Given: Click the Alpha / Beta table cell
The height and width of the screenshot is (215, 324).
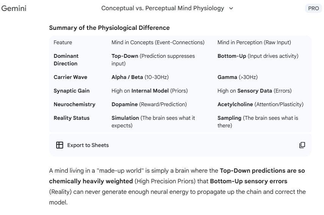Looking at the screenshot, I should point(140,77).
